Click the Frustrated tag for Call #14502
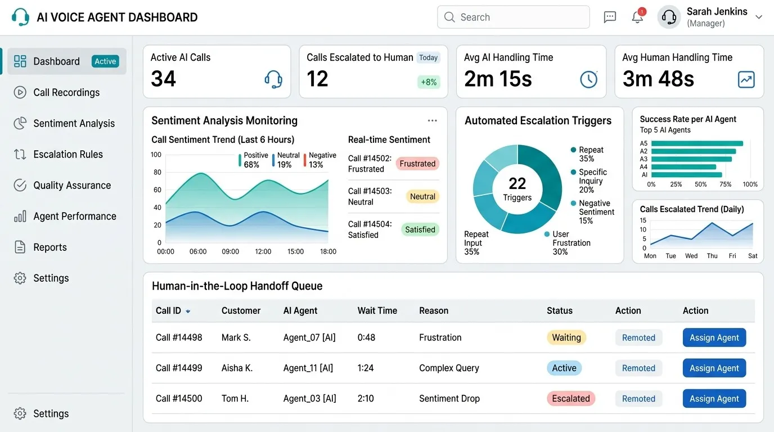Viewport: 774px width, 432px height. click(x=417, y=164)
